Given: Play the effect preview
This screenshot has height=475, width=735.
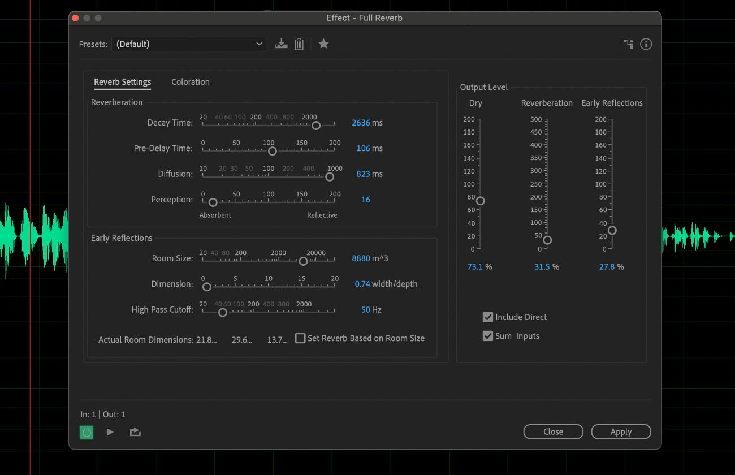Looking at the screenshot, I should pos(110,431).
